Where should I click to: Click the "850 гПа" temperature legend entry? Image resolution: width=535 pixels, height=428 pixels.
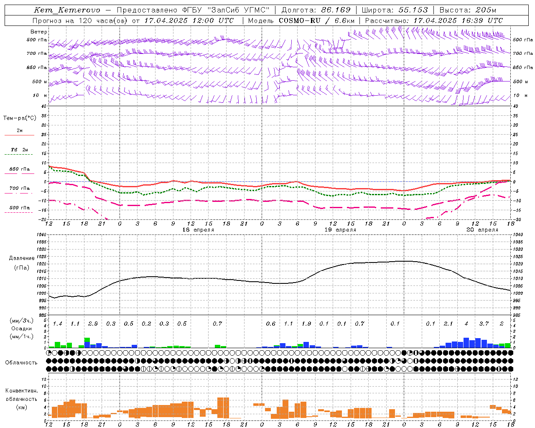click(19, 169)
